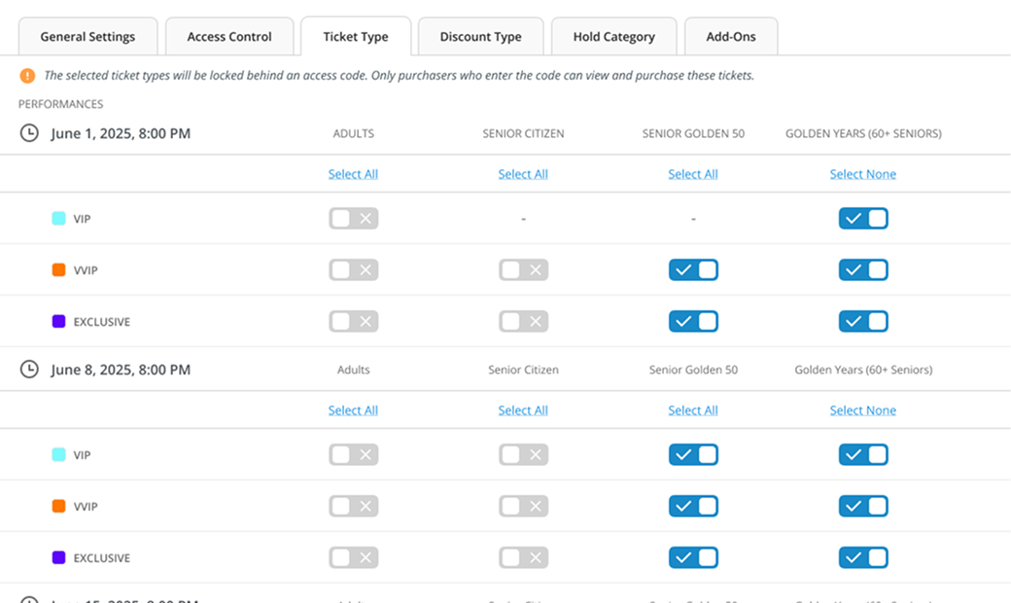This screenshot has height=603, width=1011.
Task: Click the cyan VIP color swatch under June 8
Action: click(58, 454)
